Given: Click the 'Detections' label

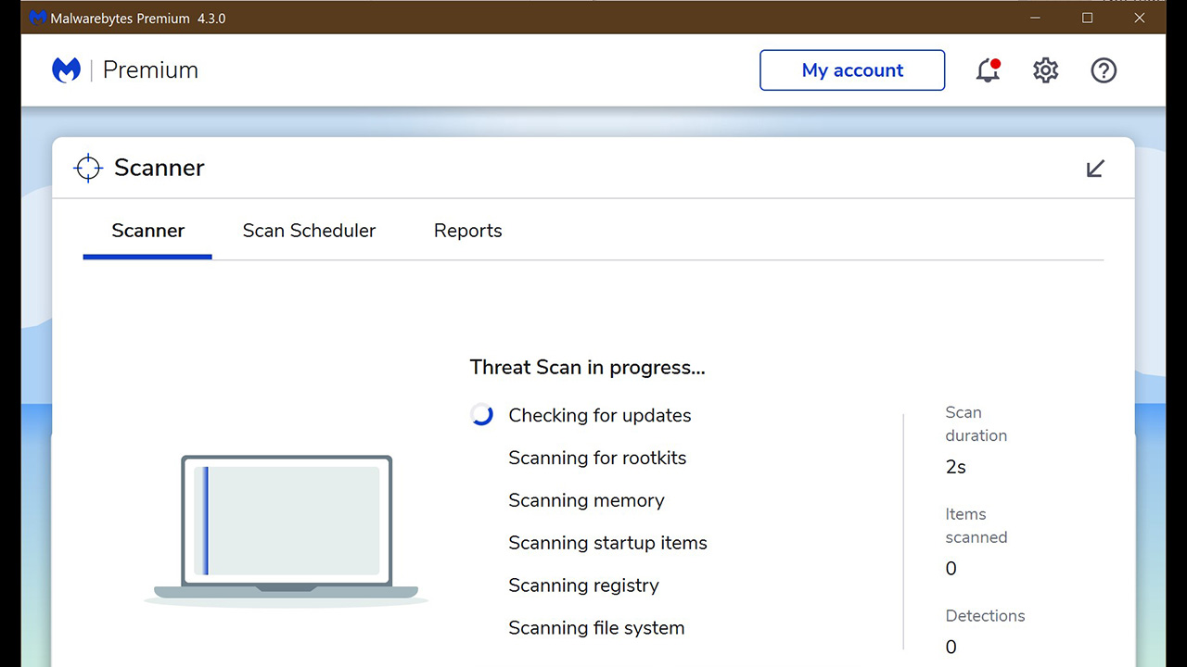Looking at the screenshot, I should (985, 616).
